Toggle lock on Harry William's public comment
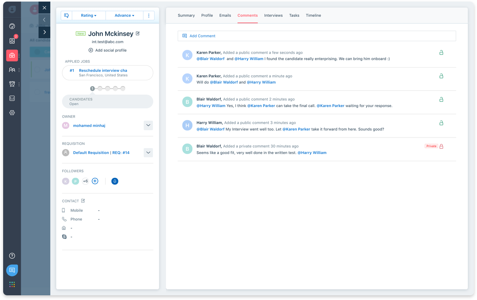Screen dimensions: 477x300 pyautogui.click(x=441, y=123)
